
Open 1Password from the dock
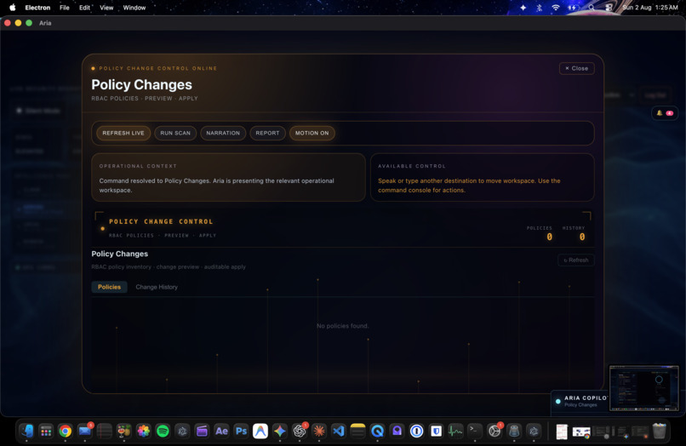[416, 432]
